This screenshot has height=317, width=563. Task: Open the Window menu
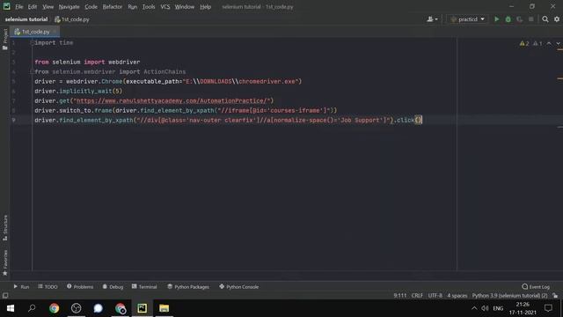(185, 7)
